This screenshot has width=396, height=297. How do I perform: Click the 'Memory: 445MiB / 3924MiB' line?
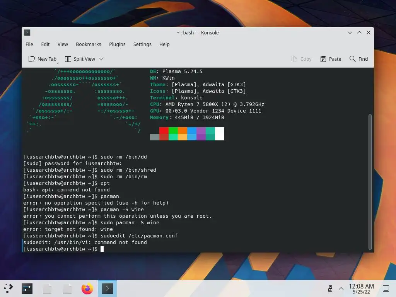[x=187, y=118]
